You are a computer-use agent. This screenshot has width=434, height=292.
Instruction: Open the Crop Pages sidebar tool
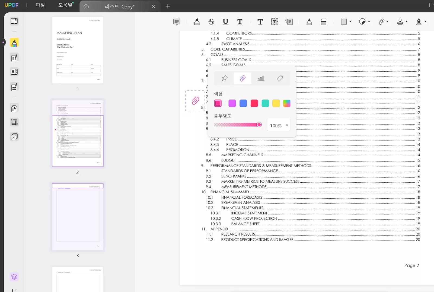pyautogui.click(x=14, y=122)
